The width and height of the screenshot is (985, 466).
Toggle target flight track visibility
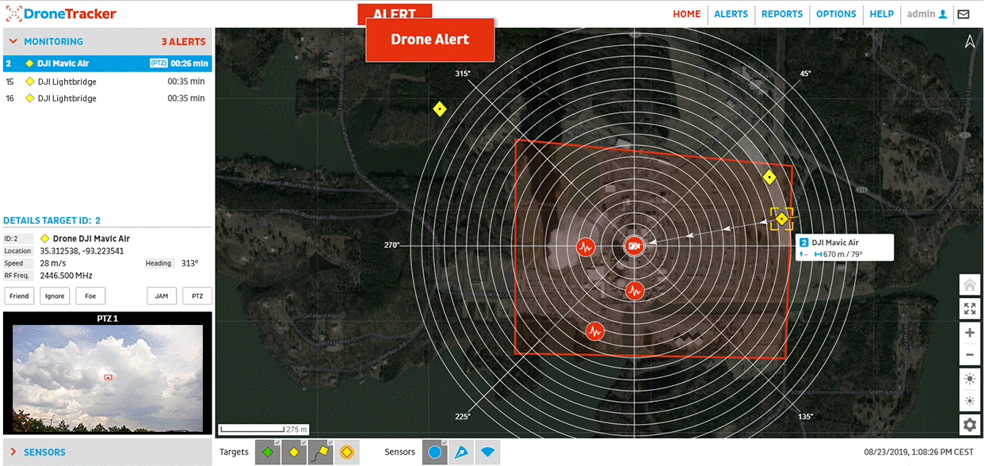(320, 452)
